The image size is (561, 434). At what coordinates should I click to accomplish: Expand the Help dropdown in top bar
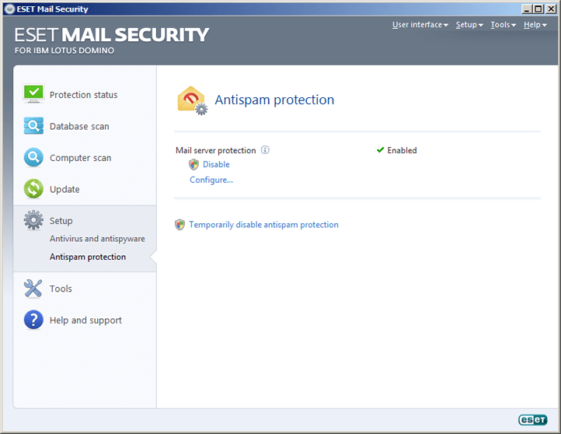535,25
